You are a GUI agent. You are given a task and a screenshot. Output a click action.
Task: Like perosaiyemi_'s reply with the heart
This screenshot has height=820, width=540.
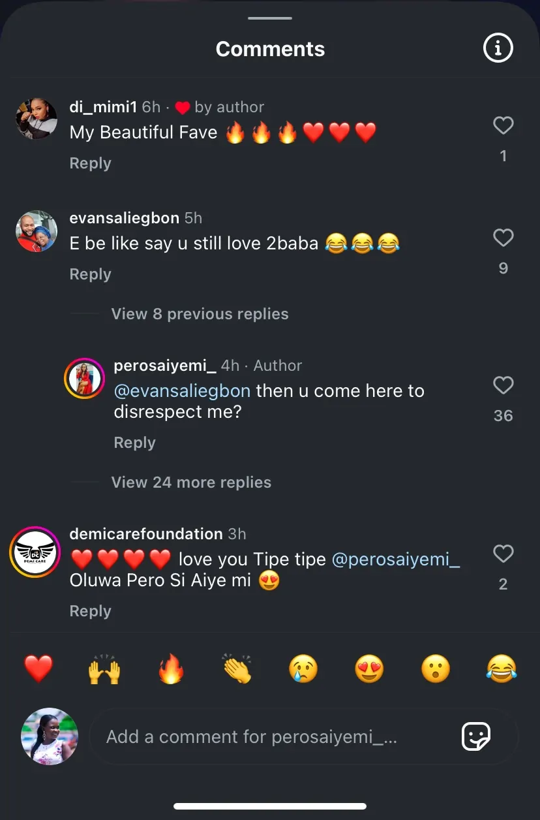click(x=503, y=385)
